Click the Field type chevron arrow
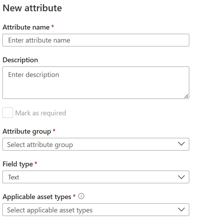This screenshot has width=198, height=223. [181, 177]
